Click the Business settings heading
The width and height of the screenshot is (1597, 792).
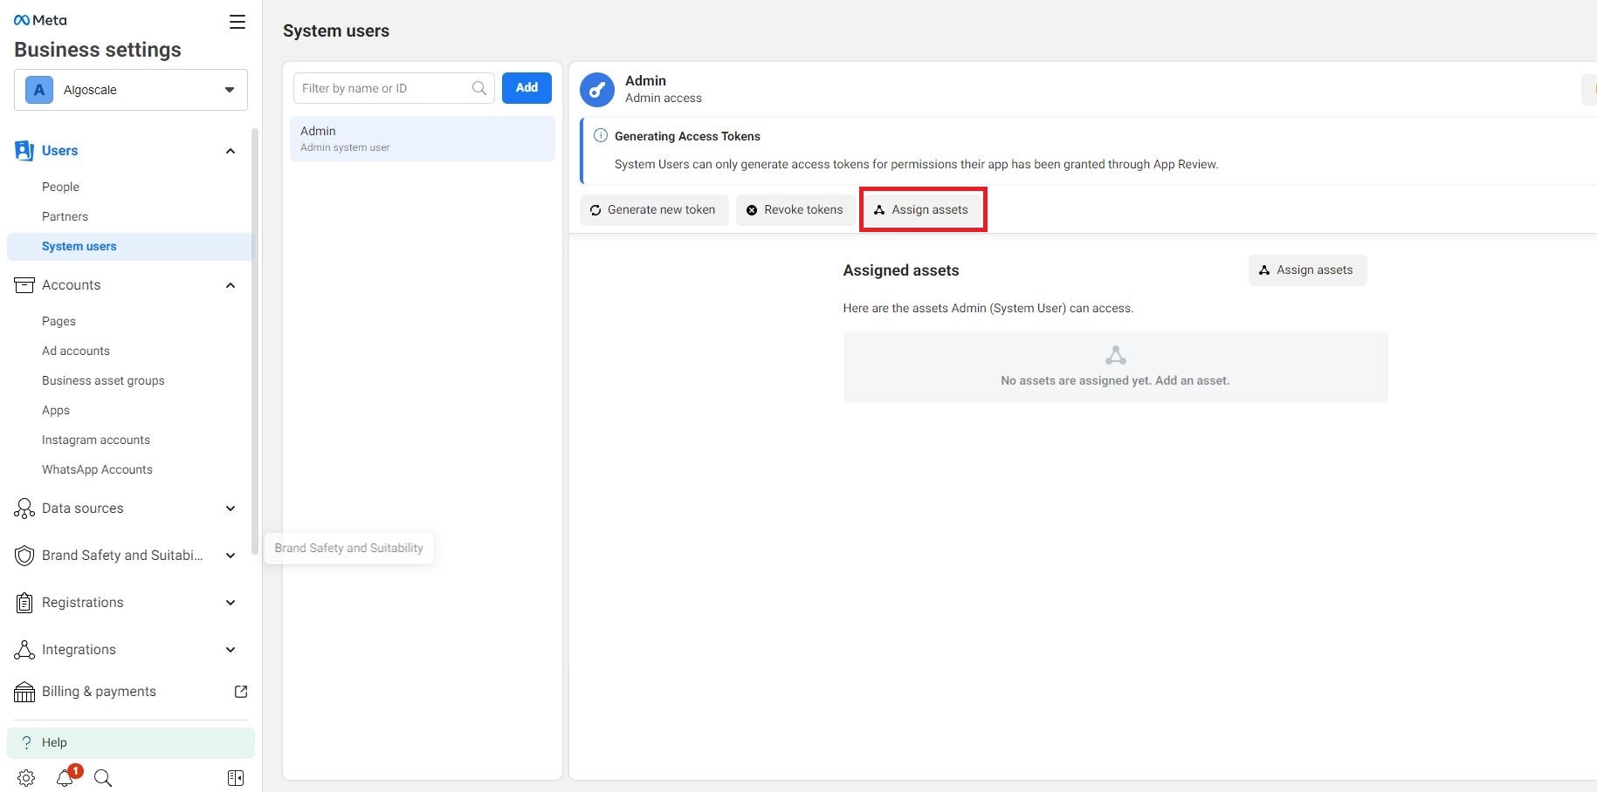coord(98,50)
